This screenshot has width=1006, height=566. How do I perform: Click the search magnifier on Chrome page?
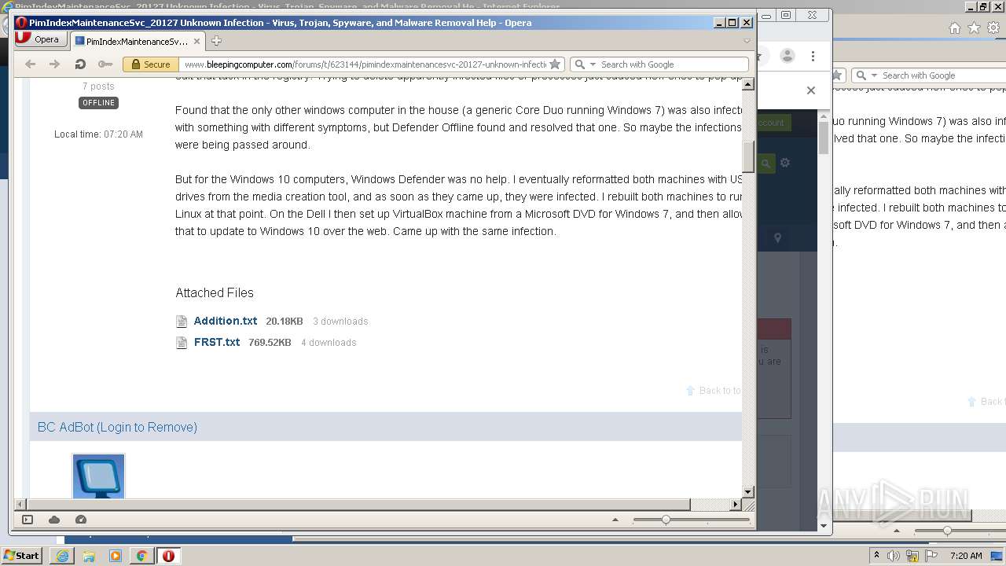pyautogui.click(x=766, y=164)
